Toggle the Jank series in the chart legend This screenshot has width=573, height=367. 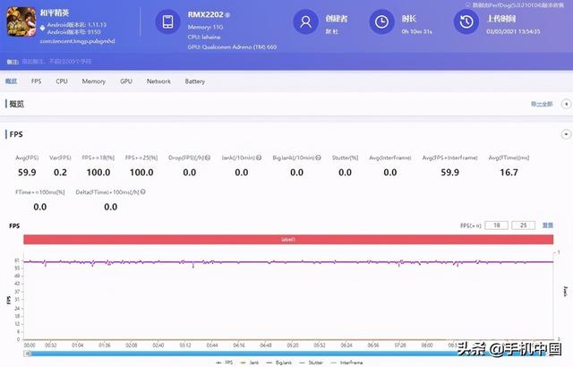(250, 363)
